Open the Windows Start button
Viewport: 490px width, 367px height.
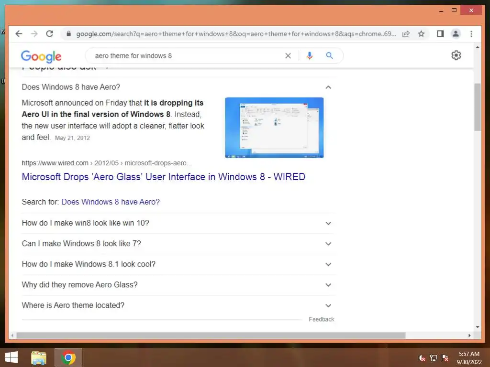pyautogui.click(x=11, y=357)
